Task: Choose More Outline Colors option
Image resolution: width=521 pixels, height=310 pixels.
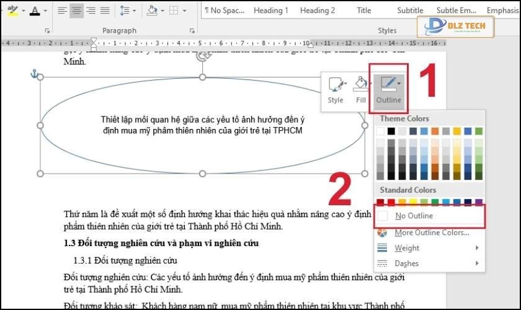Action: (x=432, y=232)
